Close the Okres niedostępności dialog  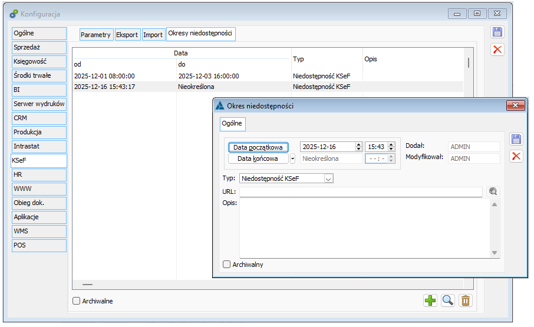coord(515,105)
